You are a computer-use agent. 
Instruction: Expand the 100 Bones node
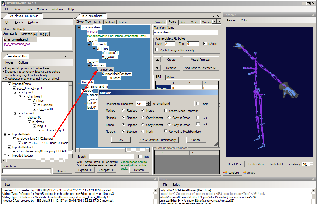tap(104, 78)
